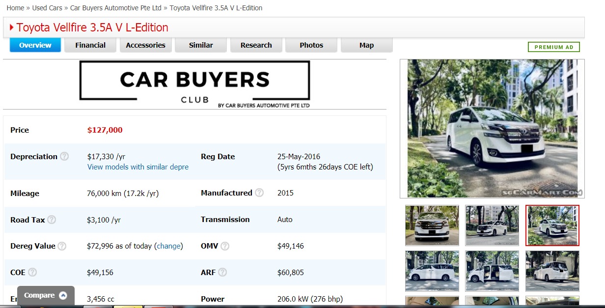
Task: Go to Used Cars breadcrumb link
Action: (47, 8)
